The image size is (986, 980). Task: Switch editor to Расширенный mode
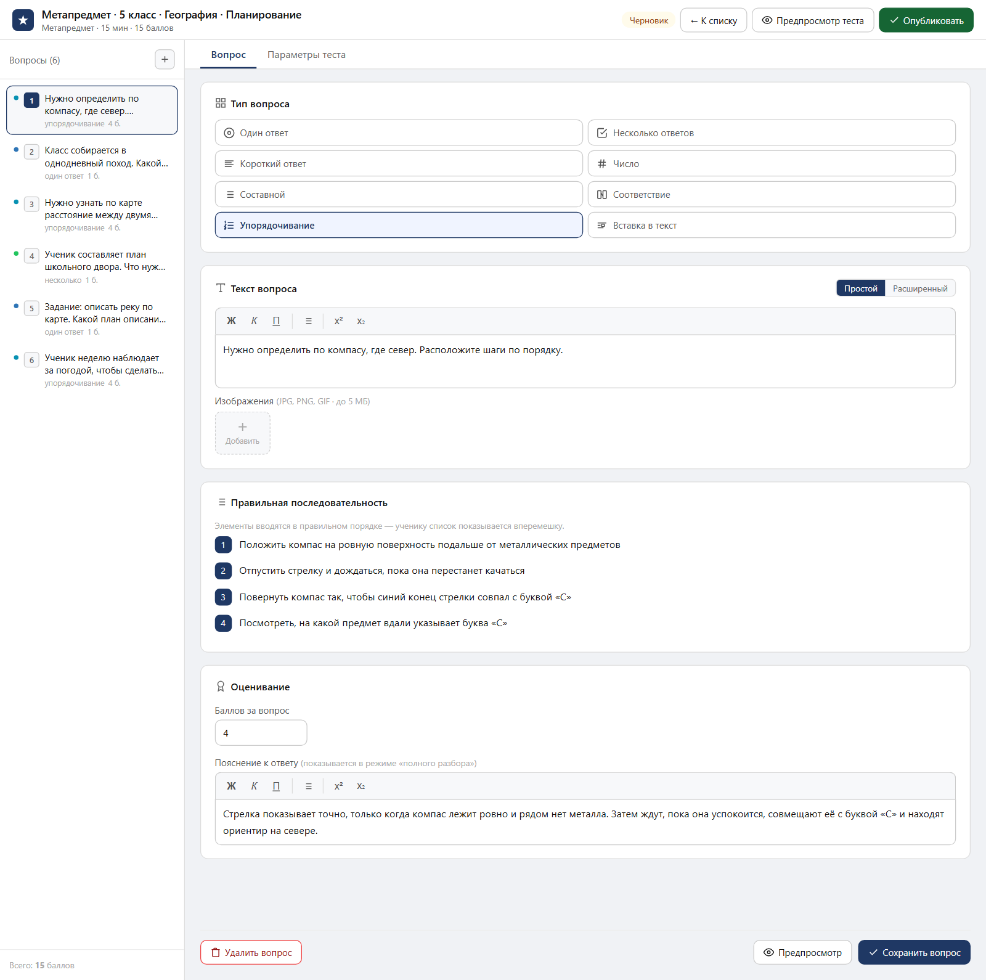click(920, 288)
